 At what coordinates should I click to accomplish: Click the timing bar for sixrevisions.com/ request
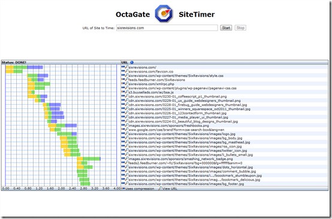tap(24, 67)
